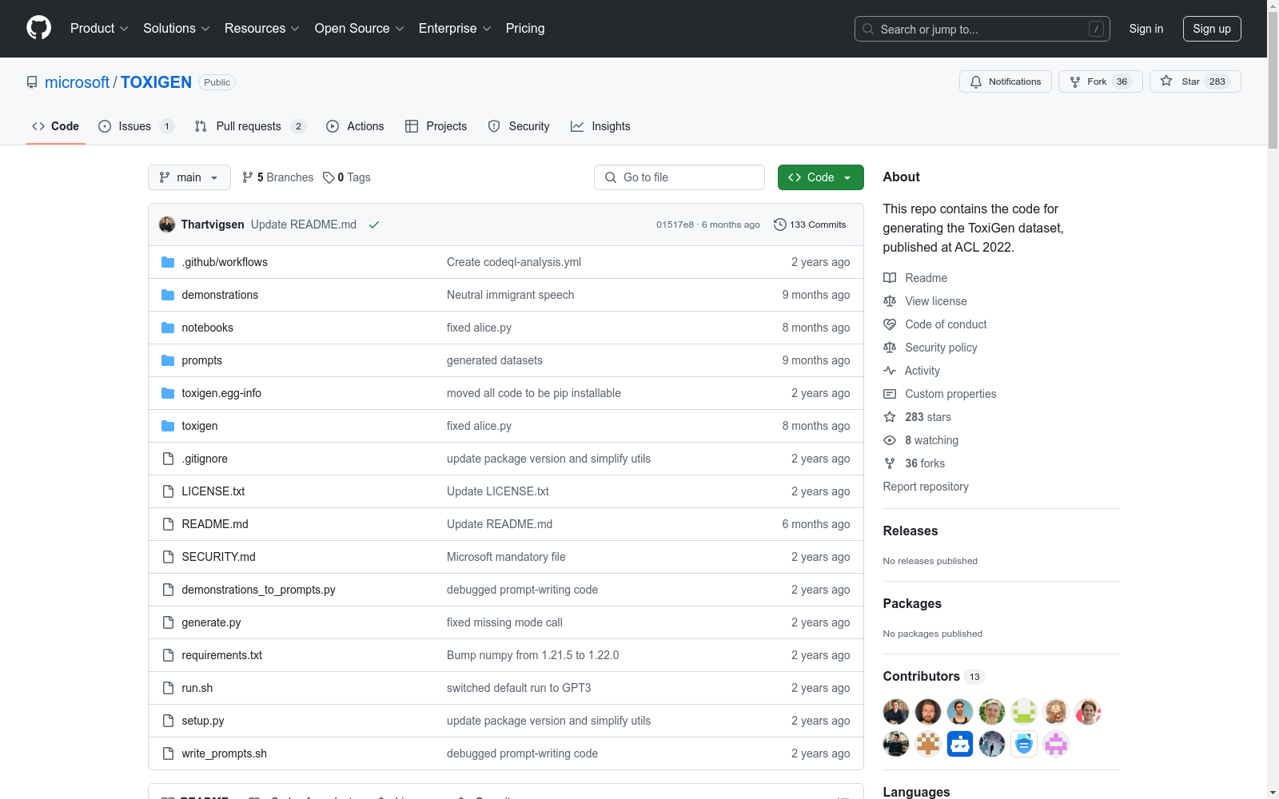Screen dimensions: 1279x799
Task: Open the 133 Commits history
Action: 810,225
